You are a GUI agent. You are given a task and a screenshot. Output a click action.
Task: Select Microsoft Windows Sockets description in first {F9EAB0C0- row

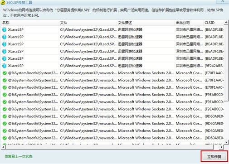tap(146, 95)
